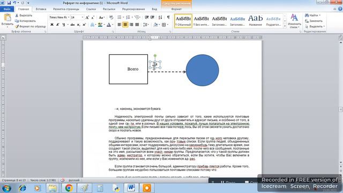
Task: Switch to Формат drawing tools tab
Action: tap(176, 9)
